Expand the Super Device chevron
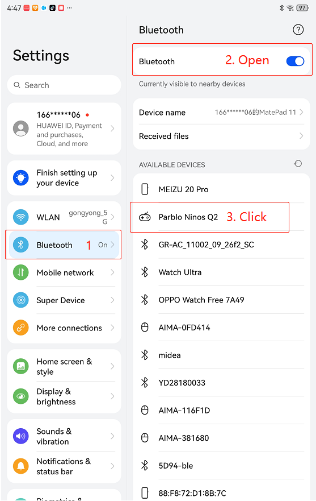316x501 pixels. pyautogui.click(x=112, y=300)
